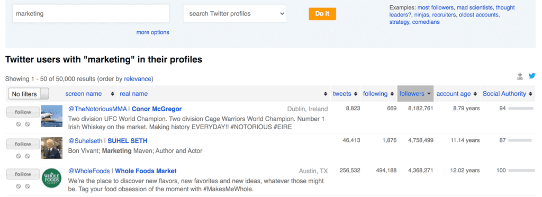
Task: Click the Social Authority bar showing 94
Action: click(x=521, y=109)
